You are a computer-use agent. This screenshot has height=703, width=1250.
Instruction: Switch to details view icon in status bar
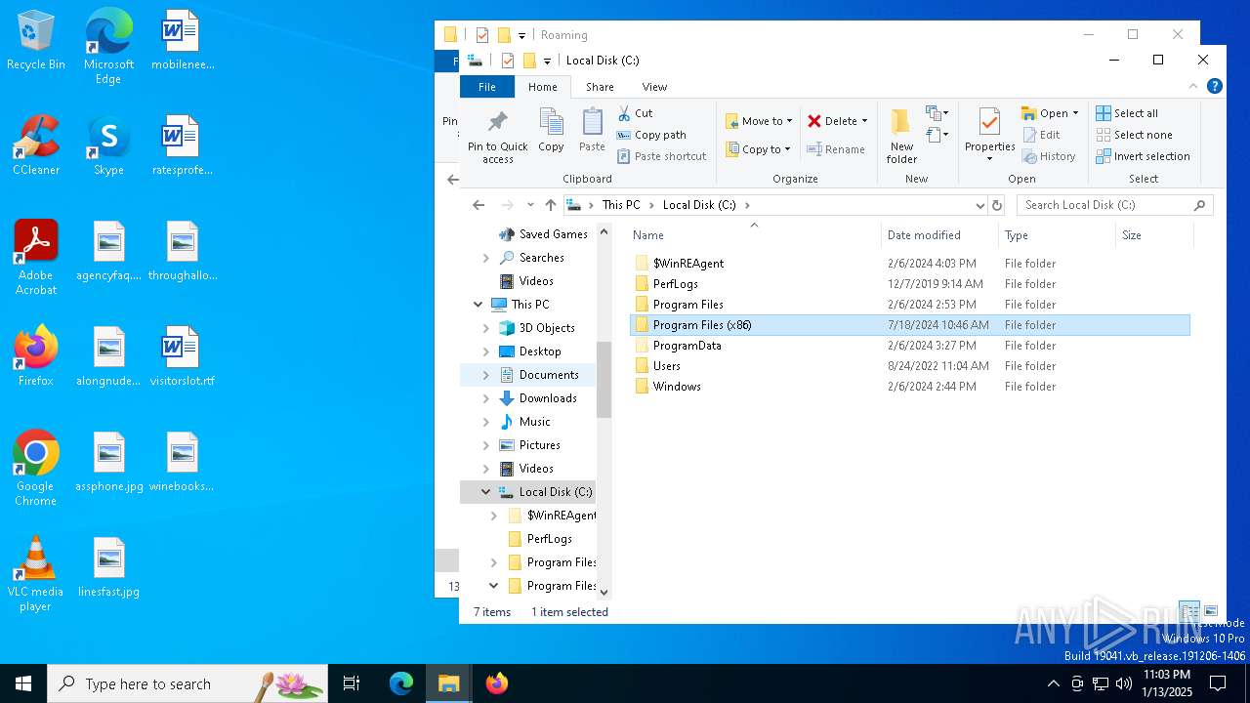click(1189, 612)
